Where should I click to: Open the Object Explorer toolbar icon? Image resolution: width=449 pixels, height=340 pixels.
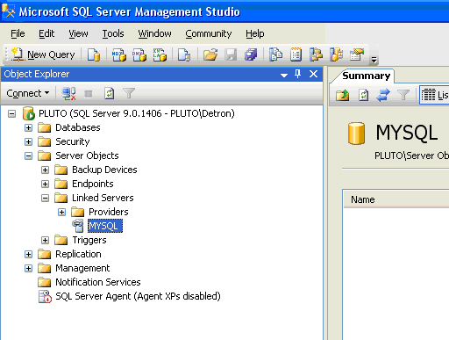316,54
